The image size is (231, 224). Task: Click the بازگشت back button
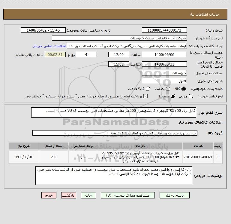(69, 195)
